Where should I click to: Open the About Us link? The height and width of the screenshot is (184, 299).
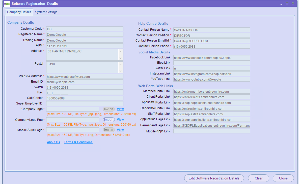(x=53, y=142)
